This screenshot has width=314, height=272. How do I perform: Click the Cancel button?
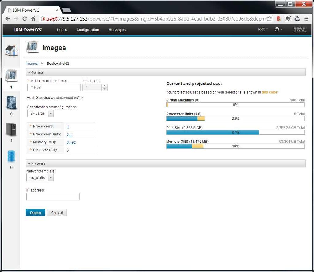[x=57, y=213]
